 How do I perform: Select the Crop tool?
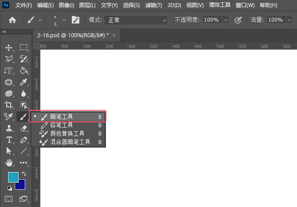pyautogui.click(x=9, y=105)
